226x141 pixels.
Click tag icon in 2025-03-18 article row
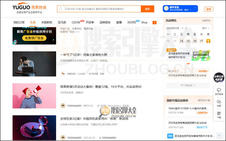(100, 138)
